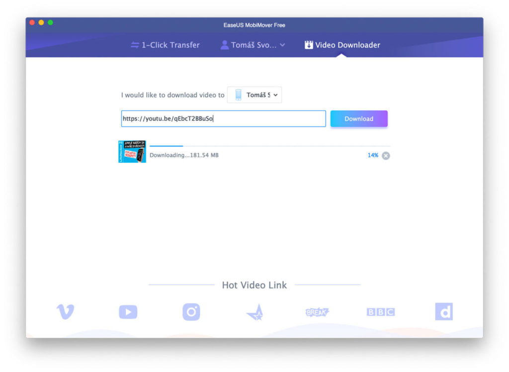509x372 pixels.
Task: Click the user profile icon in header
Action: 224,45
